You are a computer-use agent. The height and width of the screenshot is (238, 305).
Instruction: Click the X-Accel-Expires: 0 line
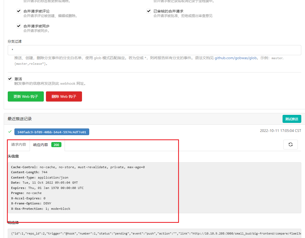[x=28, y=198]
